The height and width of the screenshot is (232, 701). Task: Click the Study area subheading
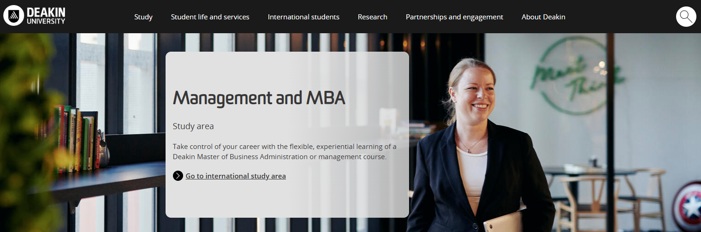pos(193,126)
